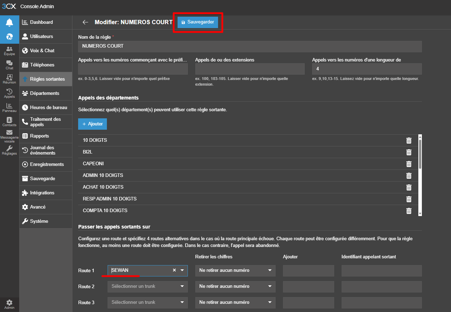Click the departments list scroll-up arrow
Screen dimensions: 451x312
click(x=420, y=136)
